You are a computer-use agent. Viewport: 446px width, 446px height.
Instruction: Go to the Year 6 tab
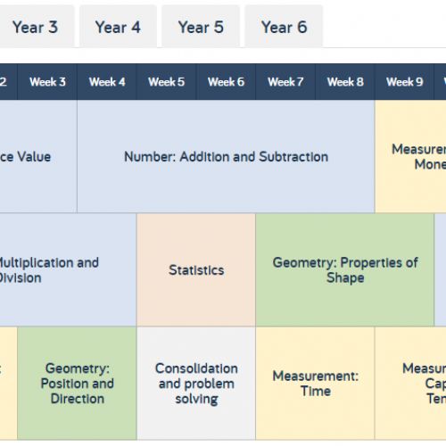(284, 27)
